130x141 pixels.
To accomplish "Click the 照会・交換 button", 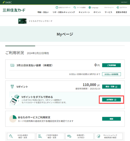I will (x=112, y=87).
